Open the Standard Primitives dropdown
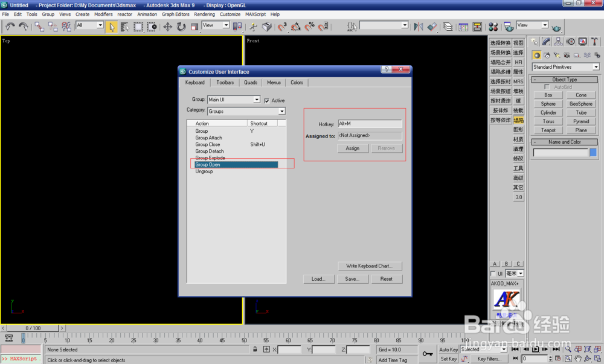The image size is (604, 364). pyautogui.click(x=565, y=67)
